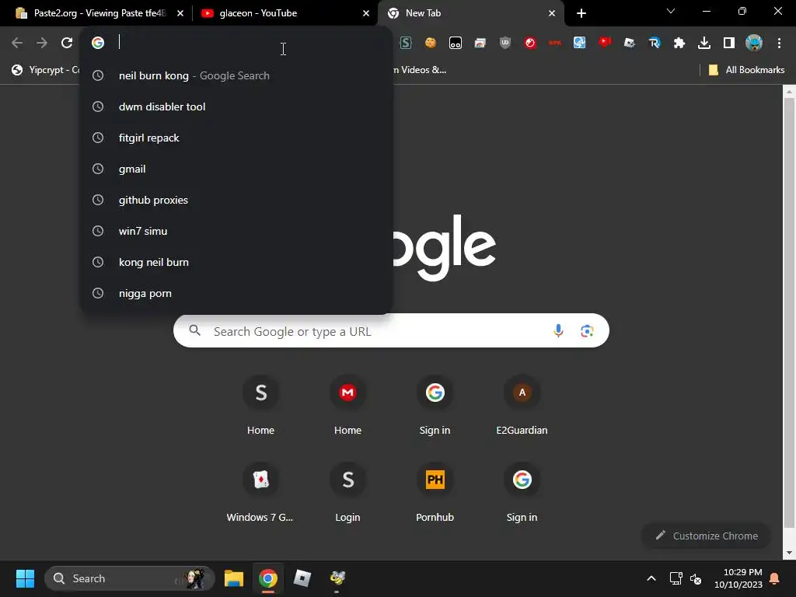
Task: Open the 'Videos &...' bookmark
Action: click(419, 70)
